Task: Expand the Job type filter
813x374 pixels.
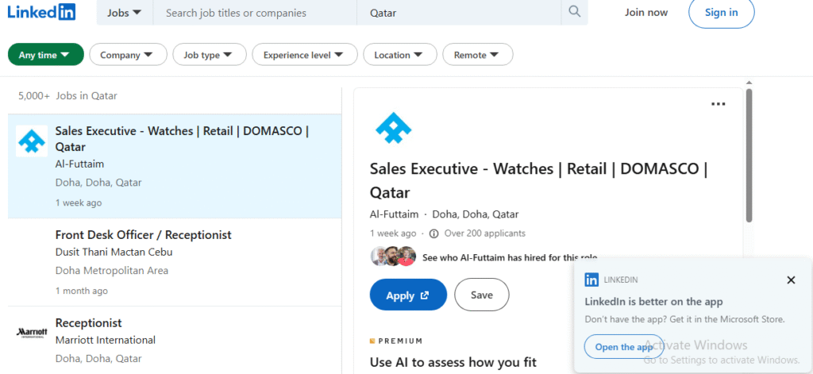Action: click(210, 55)
